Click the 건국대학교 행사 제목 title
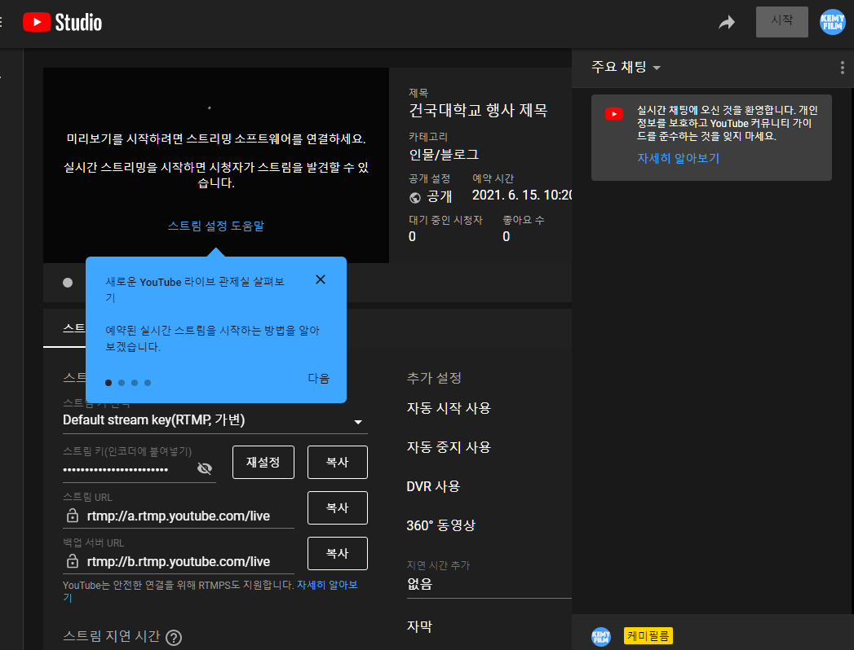The height and width of the screenshot is (650, 854). coord(478,111)
